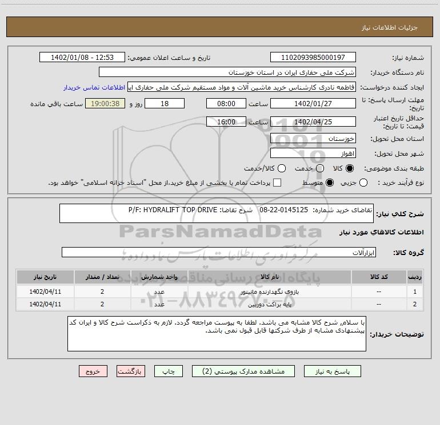The image size is (440, 425).
Task: Click the buyer notes text area
Action: pos(217,334)
